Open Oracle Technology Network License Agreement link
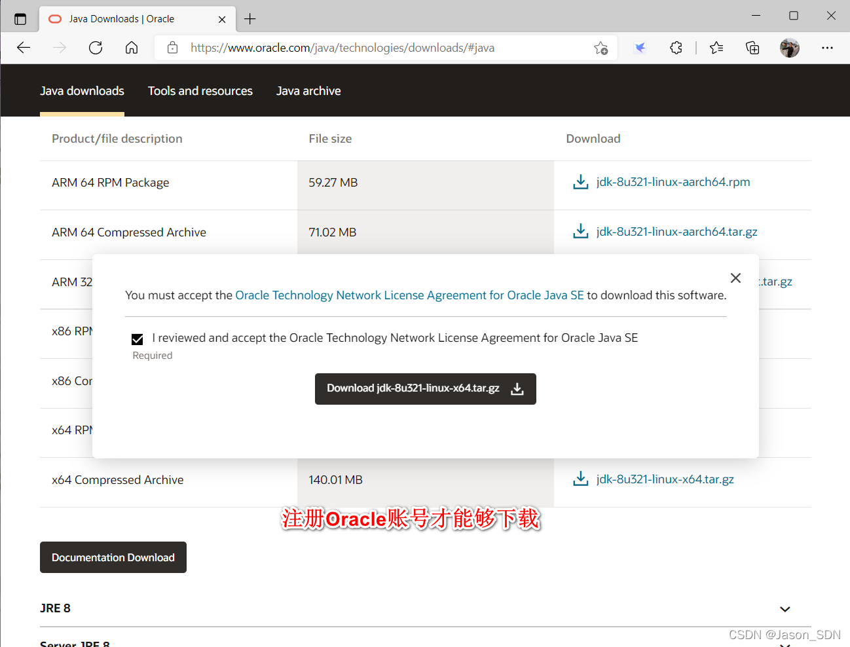This screenshot has height=647, width=850. (x=409, y=295)
